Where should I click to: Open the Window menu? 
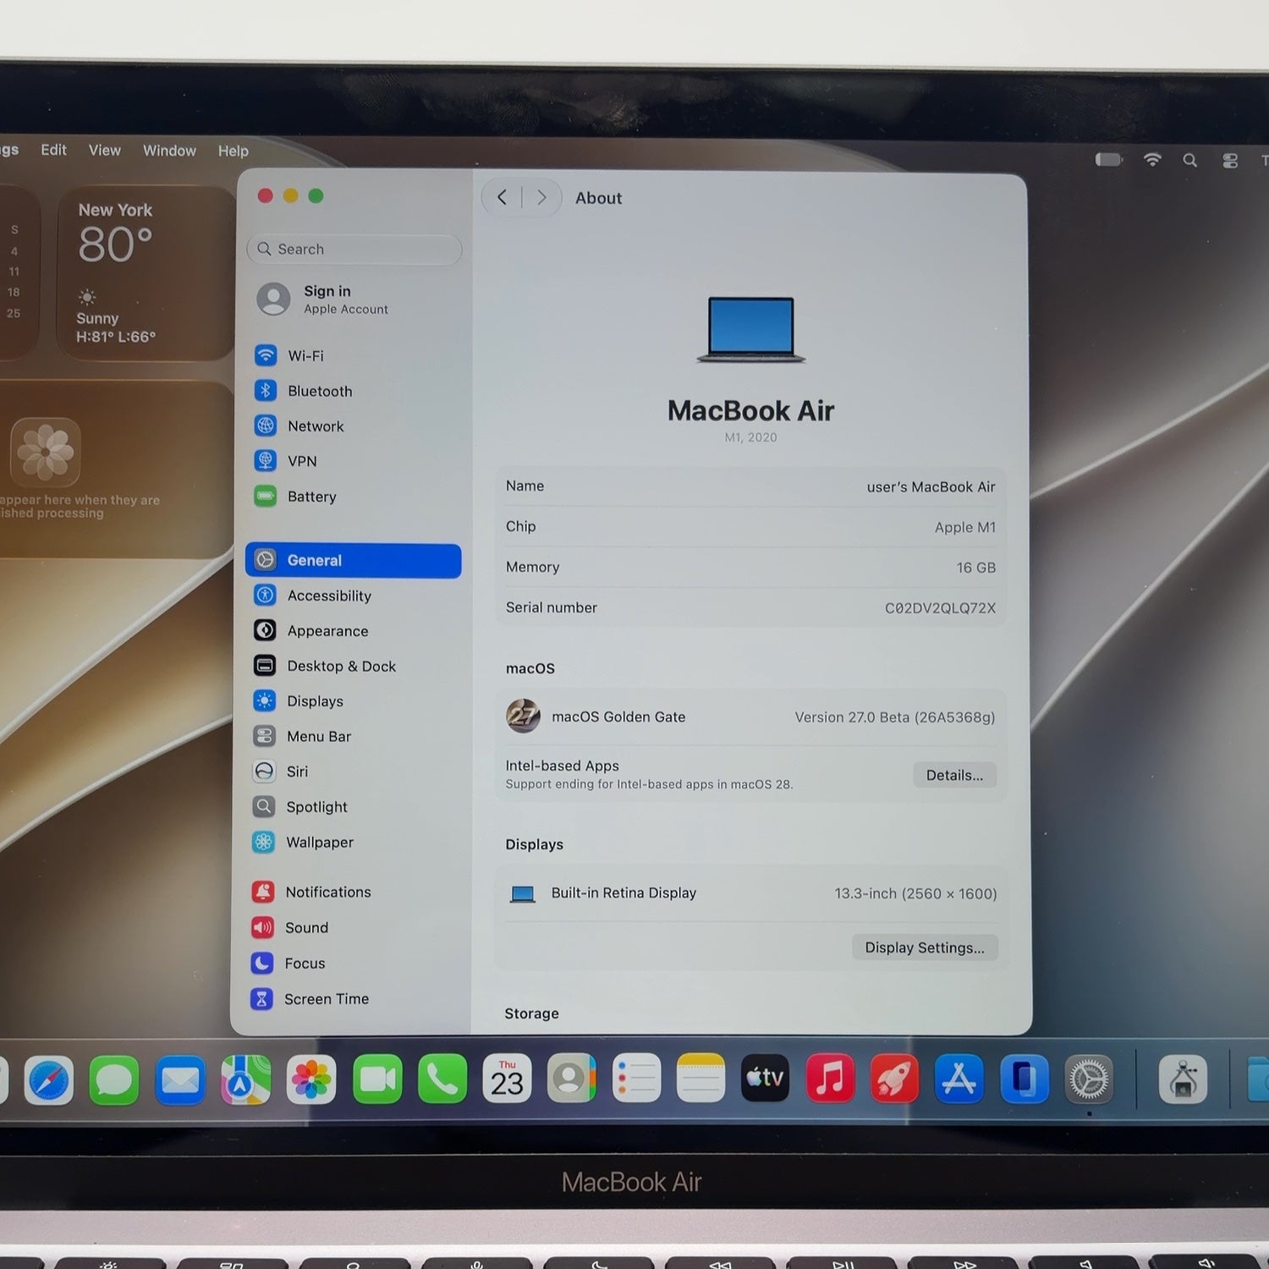(x=169, y=151)
